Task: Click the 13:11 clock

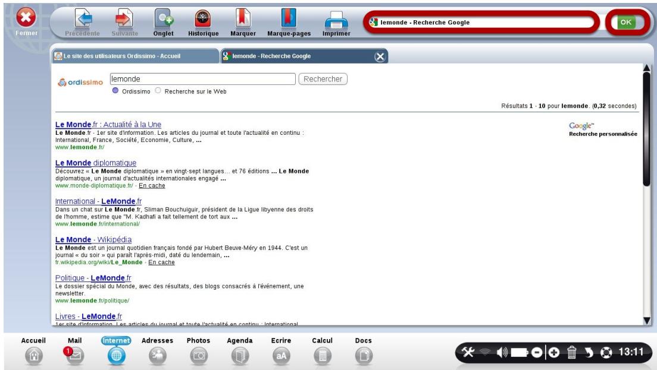Action: coord(631,352)
